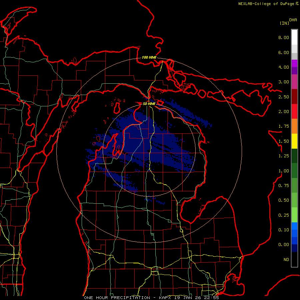Click the OHA product label
This screenshot has width=300, height=300.
[x=293, y=20]
